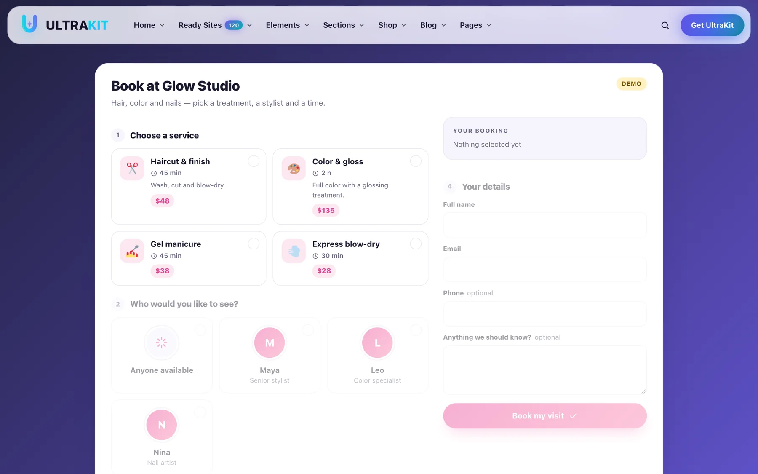
Task: Expand the Home menu chevron
Action: point(162,25)
